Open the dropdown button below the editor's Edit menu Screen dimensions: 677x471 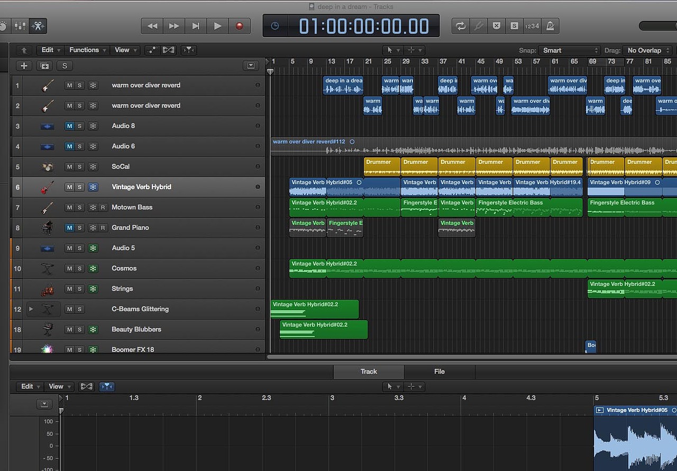coord(44,404)
